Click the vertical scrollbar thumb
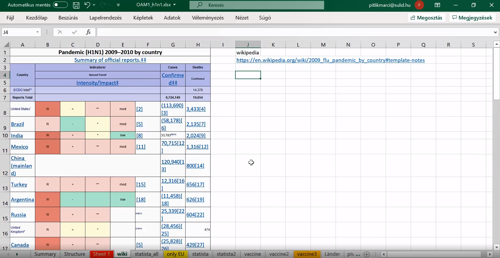Image resolution: width=500 pixels, height=258 pixels. 497,74
